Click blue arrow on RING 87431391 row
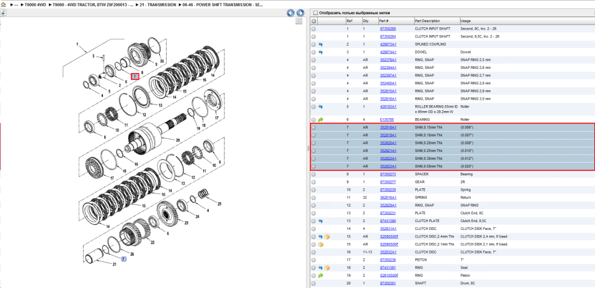595x288 pixels. click(x=321, y=268)
